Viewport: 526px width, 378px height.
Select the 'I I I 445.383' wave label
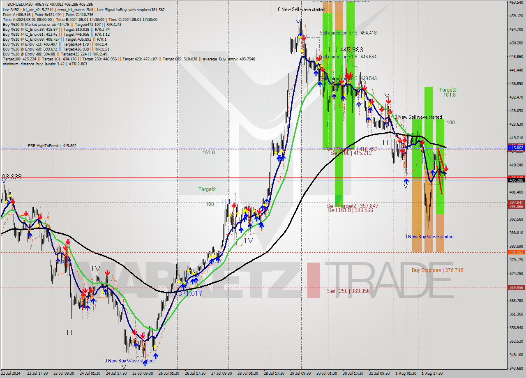pyautogui.click(x=345, y=50)
